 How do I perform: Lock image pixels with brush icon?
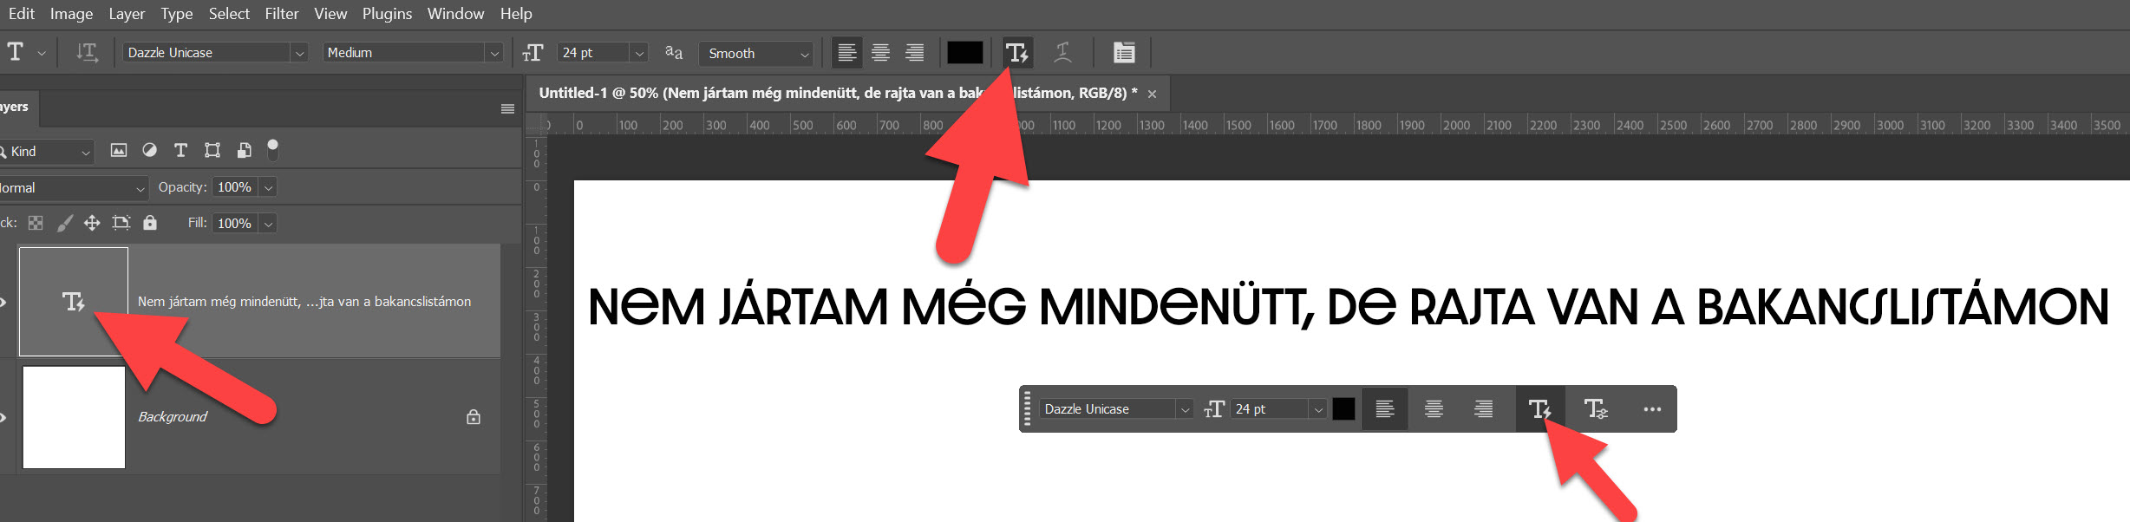point(64,224)
